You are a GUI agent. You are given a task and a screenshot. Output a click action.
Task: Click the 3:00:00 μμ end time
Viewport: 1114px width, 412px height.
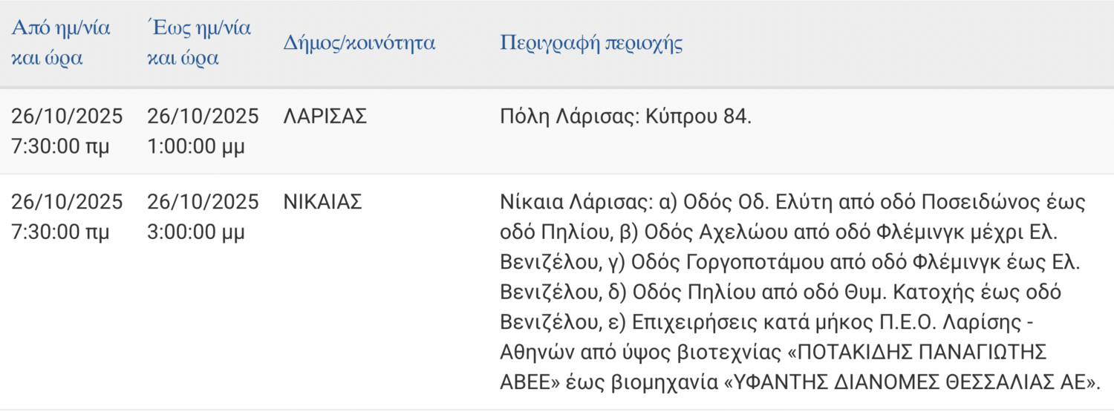click(x=196, y=232)
